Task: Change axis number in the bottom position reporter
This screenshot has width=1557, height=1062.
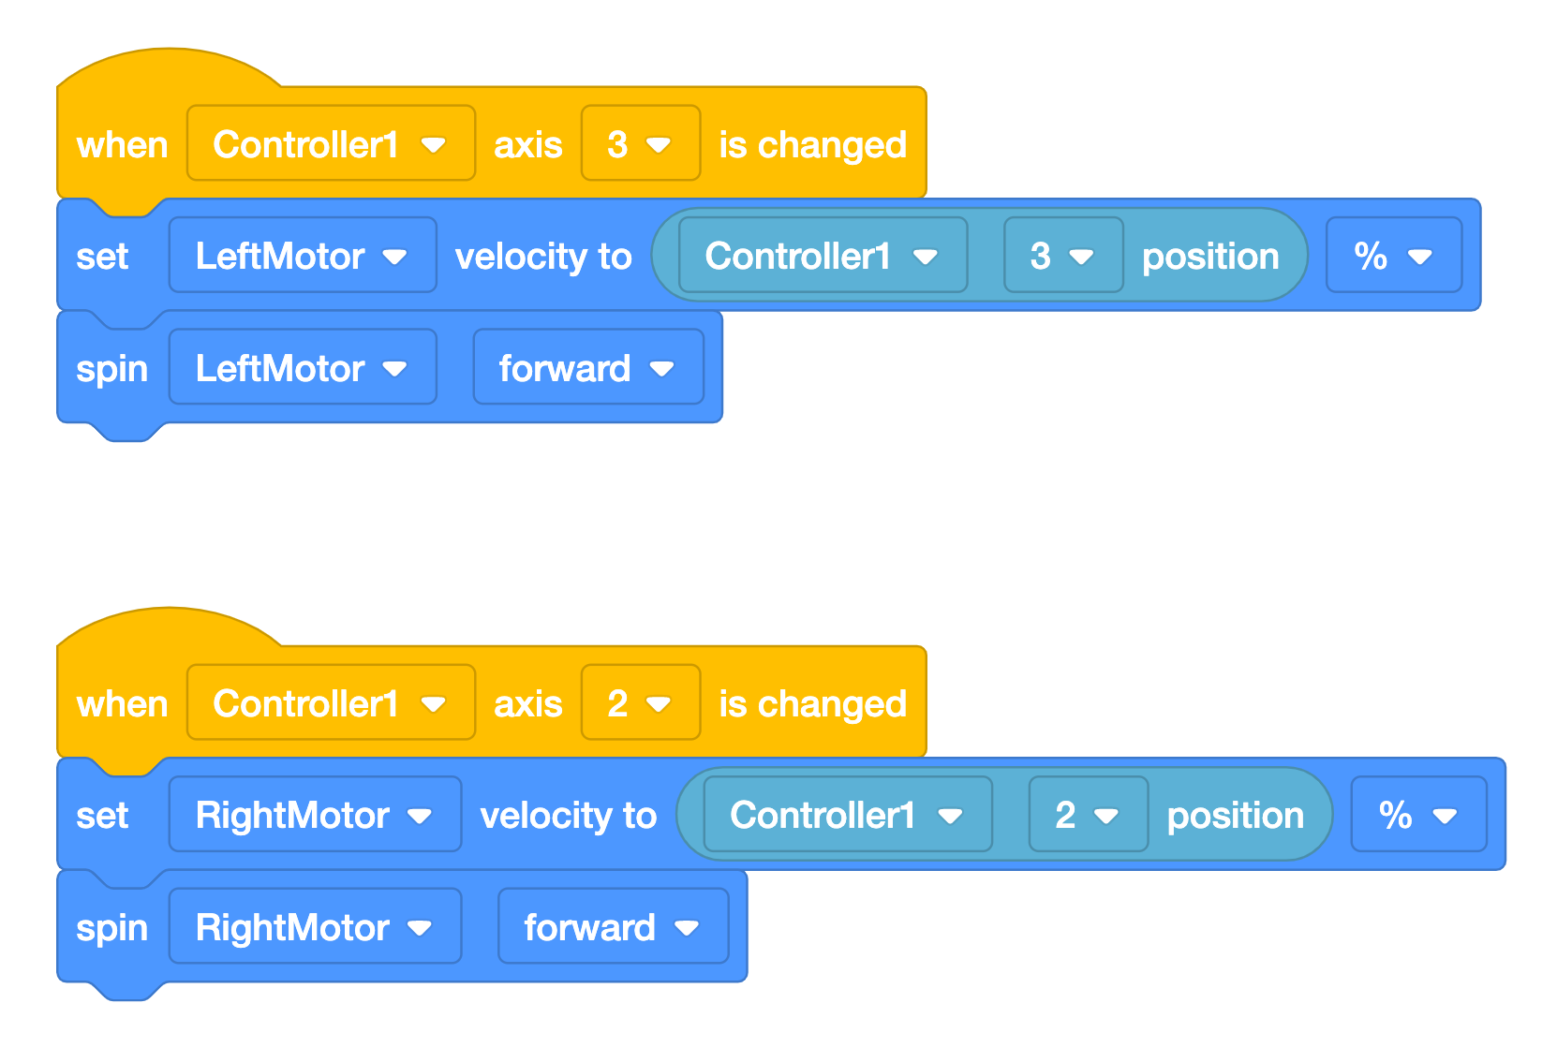Action: tap(1087, 814)
